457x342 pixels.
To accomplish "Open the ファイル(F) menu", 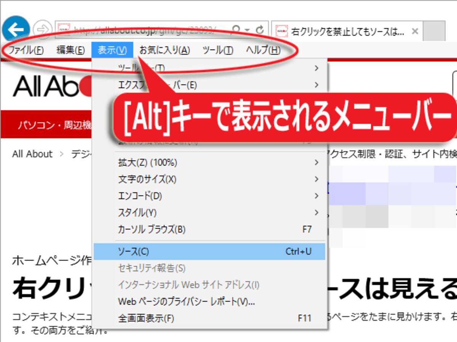I will click(x=26, y=50).
